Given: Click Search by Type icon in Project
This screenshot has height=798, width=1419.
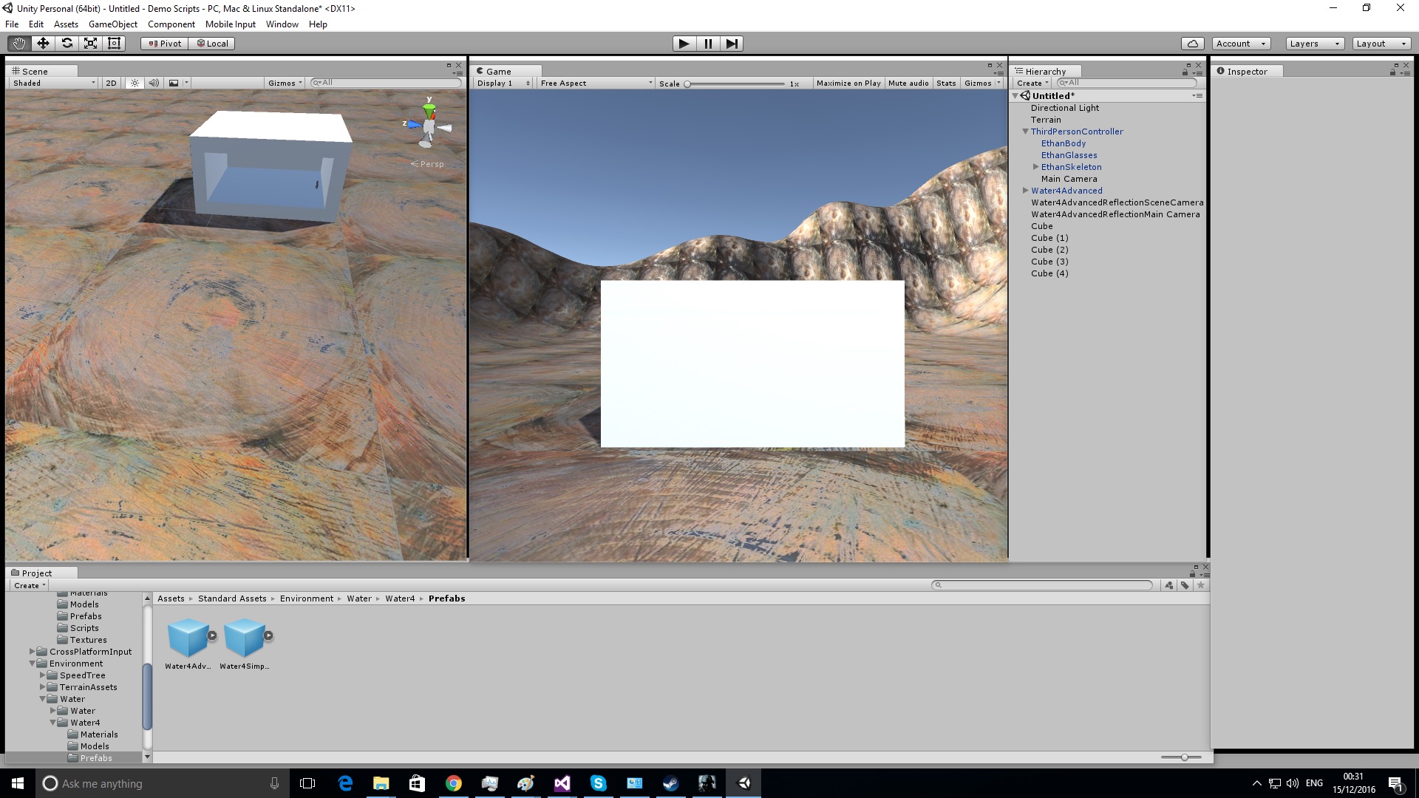Looking at the screenshot, I should (1169, 585).
